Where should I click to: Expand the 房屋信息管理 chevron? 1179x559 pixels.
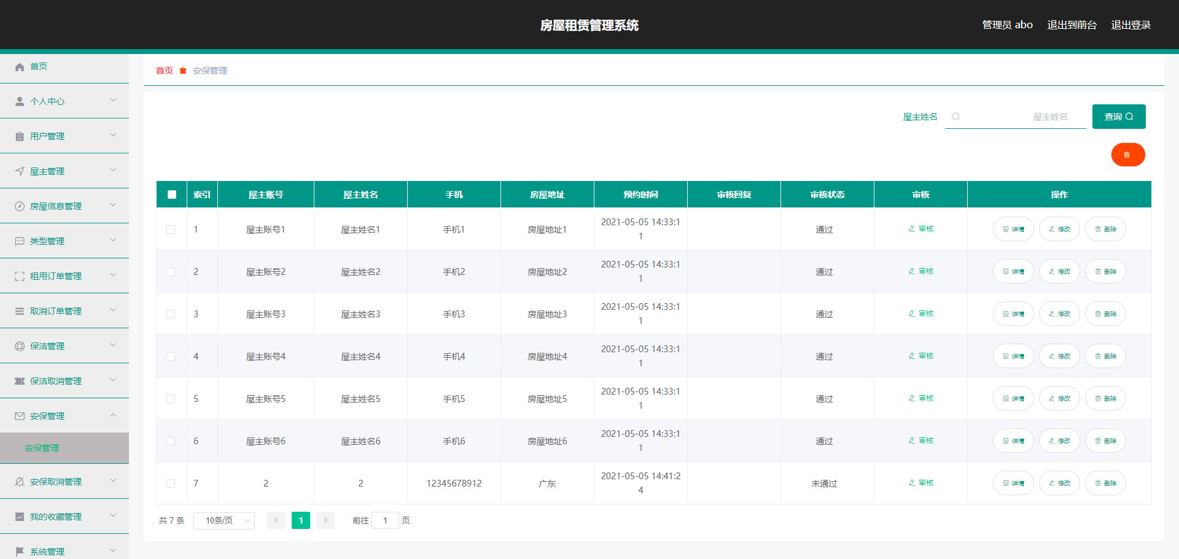click(113, 205)
